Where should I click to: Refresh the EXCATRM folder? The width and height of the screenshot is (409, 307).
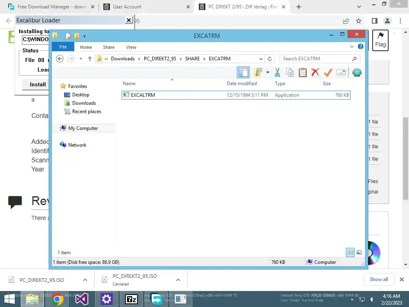[x=270, y=59]
